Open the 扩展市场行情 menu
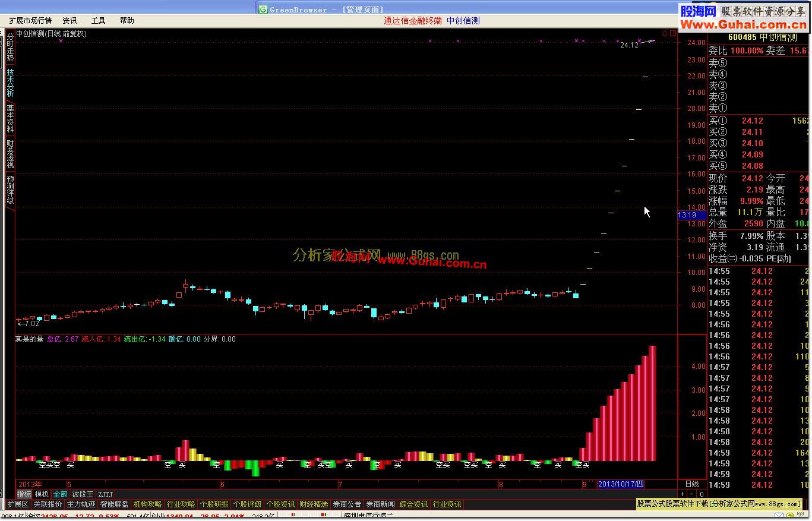Viewport: 812px width, 521px height. pyautogui.click(x=30, y=20)
